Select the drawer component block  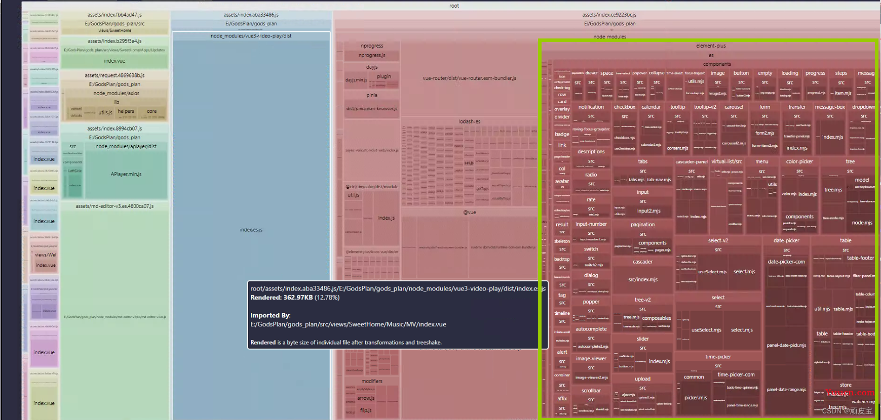click(x=592, y=73)
